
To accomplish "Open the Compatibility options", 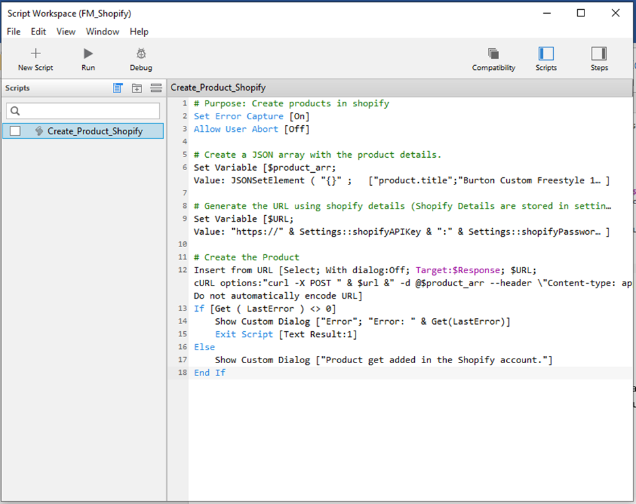I will (x=493, y=53).
